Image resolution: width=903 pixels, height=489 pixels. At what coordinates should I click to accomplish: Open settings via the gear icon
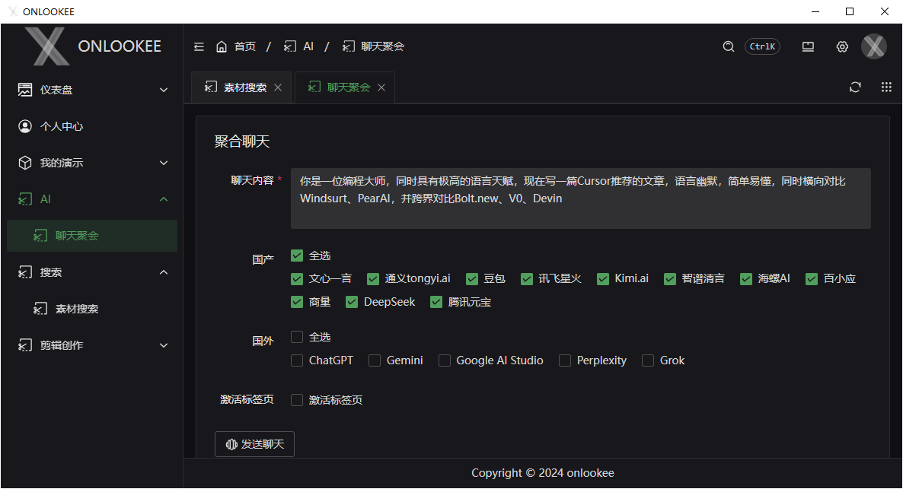point(842,46)
